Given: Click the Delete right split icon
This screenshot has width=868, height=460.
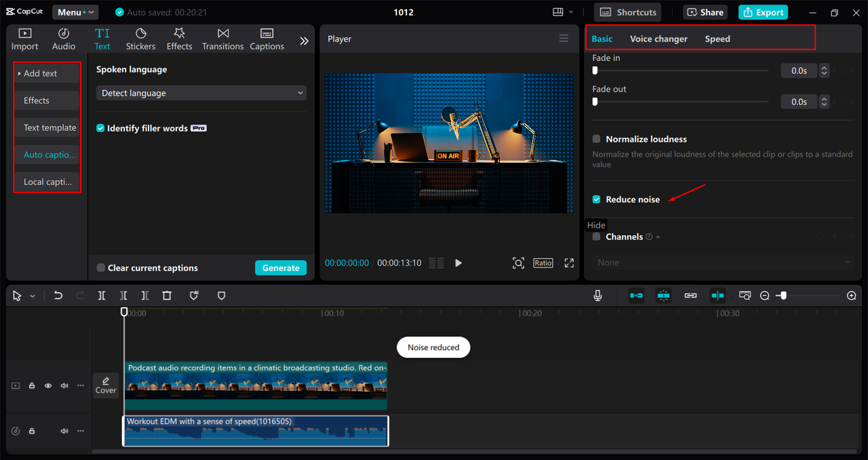Looking at the screenshot, I should (x=145, y=295).
